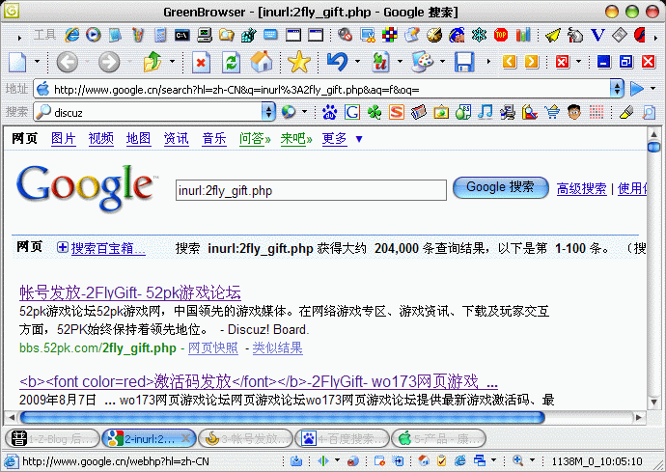666x472 pixels.
Task: Click the zoom magnifier icon in status bar
Action: pos(517,460)
